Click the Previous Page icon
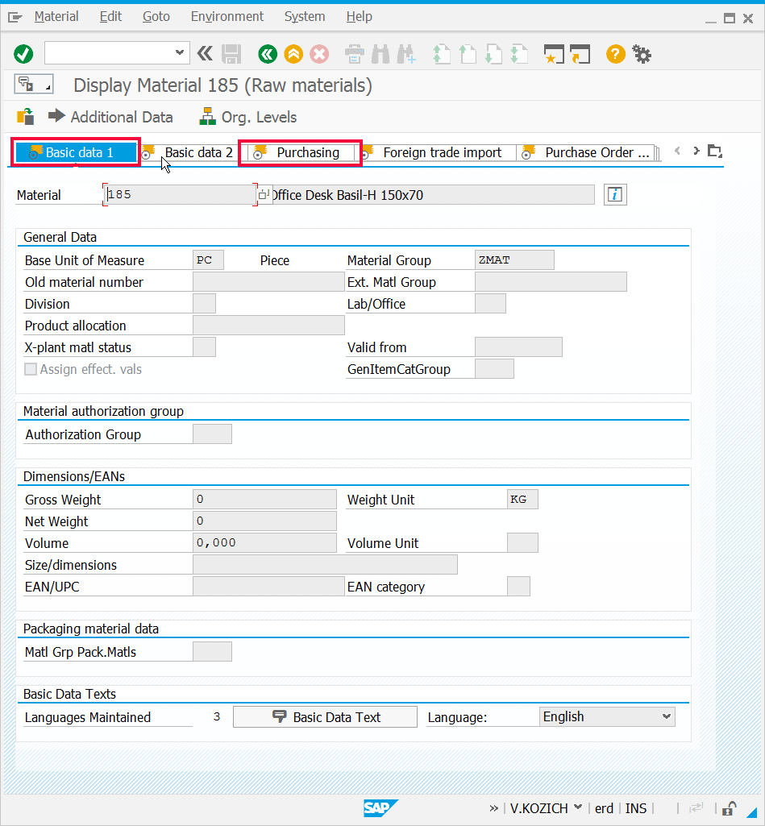This screenshot has height=826, width=765. pyautogui.click(x=468, y=54)
